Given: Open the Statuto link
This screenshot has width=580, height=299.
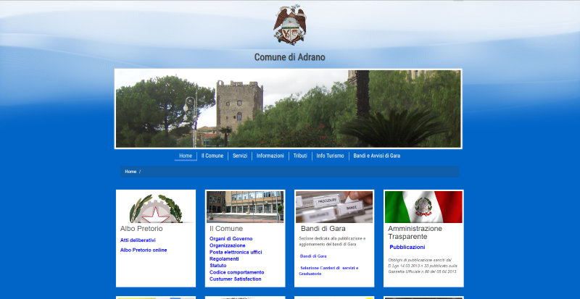Looking at the screenshot, I should (x=218, y=266).
